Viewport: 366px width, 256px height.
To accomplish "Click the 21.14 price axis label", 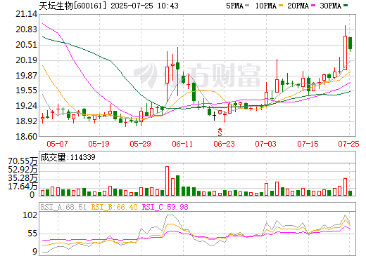I will [26, 14].
